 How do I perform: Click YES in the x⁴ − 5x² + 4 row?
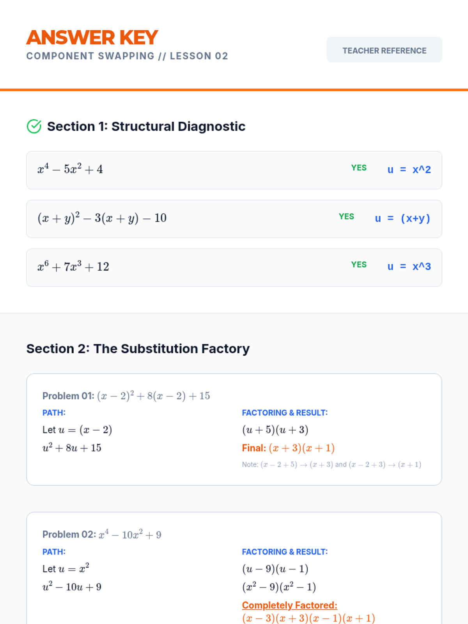point(359,168)
